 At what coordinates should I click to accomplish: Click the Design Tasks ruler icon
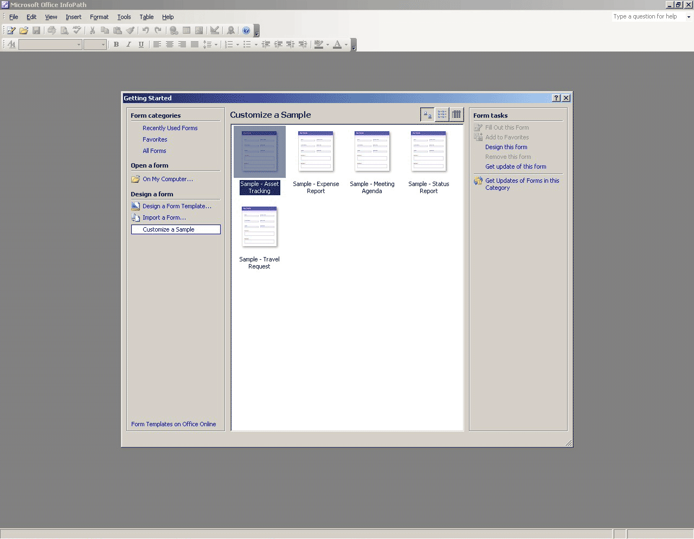click(x=215, y=30)
